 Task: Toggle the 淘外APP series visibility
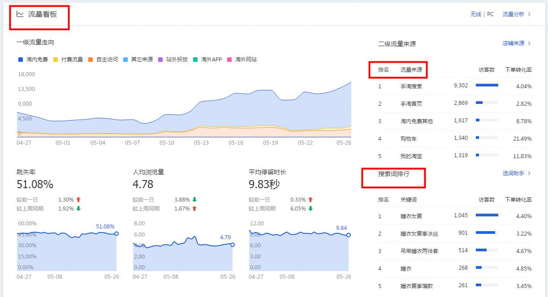(211, 59)
